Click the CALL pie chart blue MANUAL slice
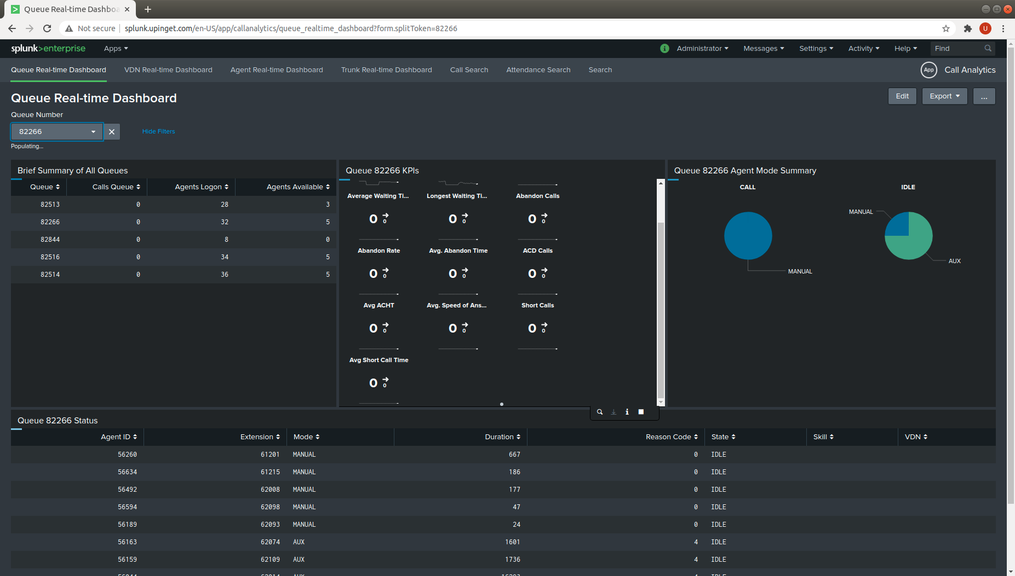 click(x=748, y=235)
